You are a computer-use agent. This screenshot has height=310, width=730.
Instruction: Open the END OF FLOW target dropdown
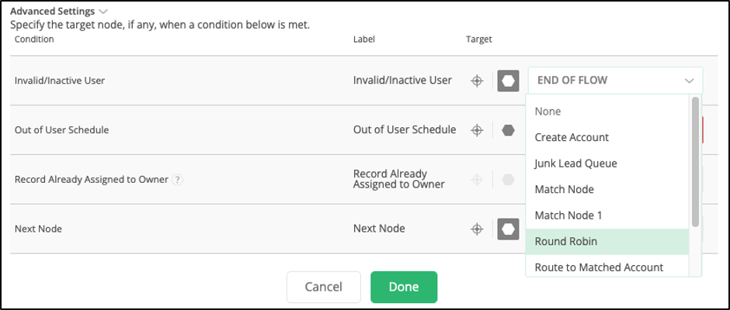coord(615,81)
